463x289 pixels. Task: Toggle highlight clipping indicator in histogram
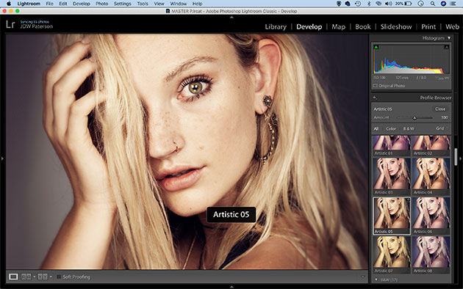(447, 47)
